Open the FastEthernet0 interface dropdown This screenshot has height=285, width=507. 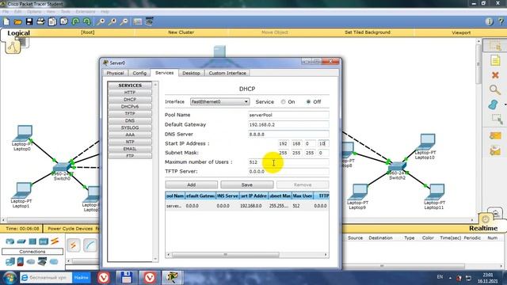(219, 102)
